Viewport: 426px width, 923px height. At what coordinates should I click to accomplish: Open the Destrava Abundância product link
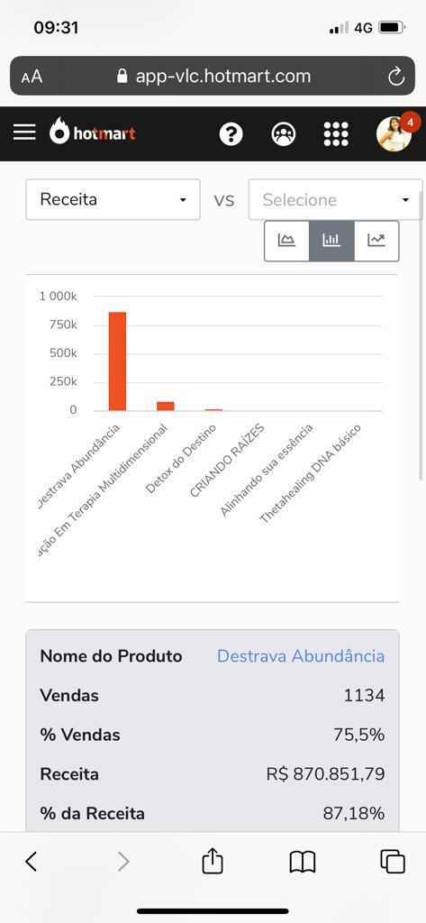click(301, 656)
